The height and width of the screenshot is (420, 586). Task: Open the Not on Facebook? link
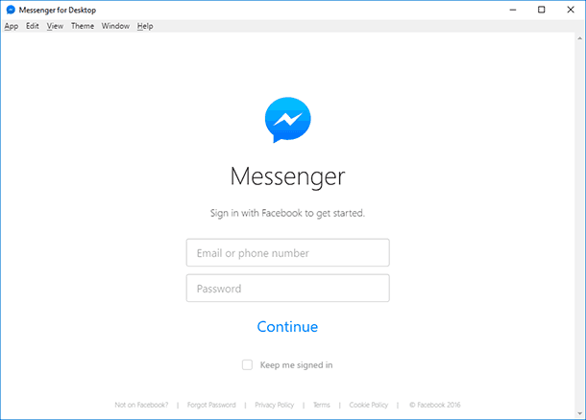pyautogui.click(x=141, y=405)
